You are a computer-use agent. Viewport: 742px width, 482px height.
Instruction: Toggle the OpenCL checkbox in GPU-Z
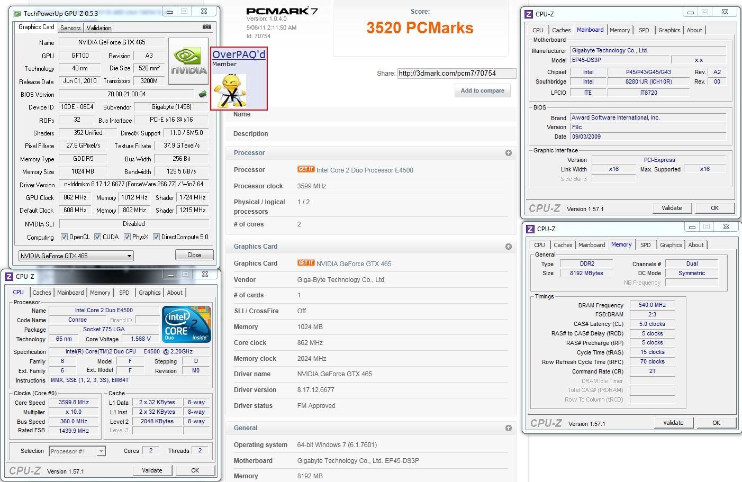pyautogui.click(x=64, y=237)
